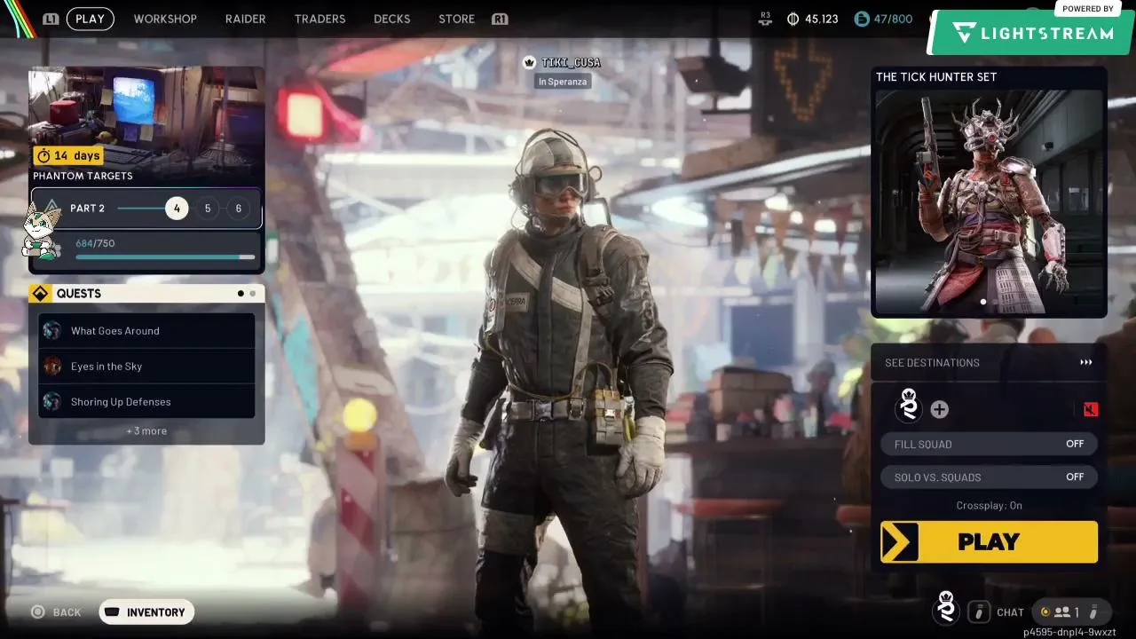
Task: Toggle the red muted speaker icon
Action: [1091, 409]
